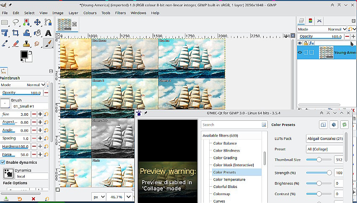Select Color Temperature filter in list
The height and width of the screenshot is (203, 357).
pyautogui.click(x=229, y=180)
